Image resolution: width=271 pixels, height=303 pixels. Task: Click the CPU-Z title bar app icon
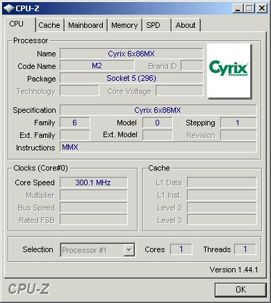[9, 8]
